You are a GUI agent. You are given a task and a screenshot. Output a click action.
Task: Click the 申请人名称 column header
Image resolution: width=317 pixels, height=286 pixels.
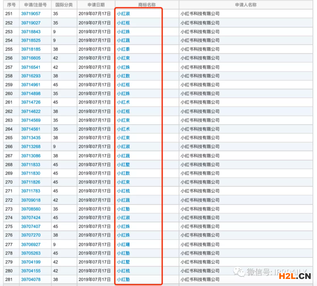[x=246, y=5]
